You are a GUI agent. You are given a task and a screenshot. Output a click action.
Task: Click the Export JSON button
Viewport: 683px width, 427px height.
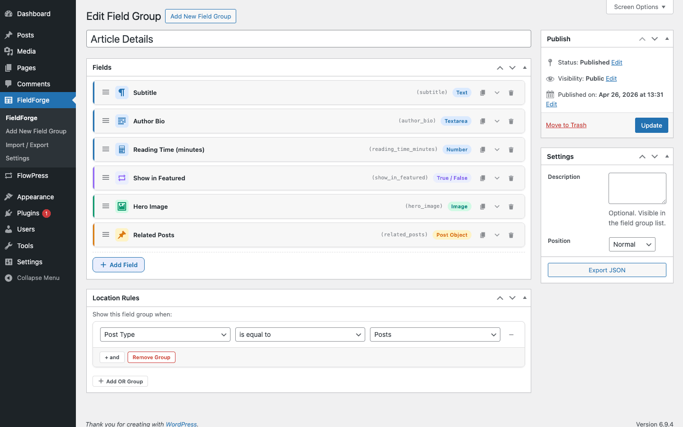tap(607, 270)
